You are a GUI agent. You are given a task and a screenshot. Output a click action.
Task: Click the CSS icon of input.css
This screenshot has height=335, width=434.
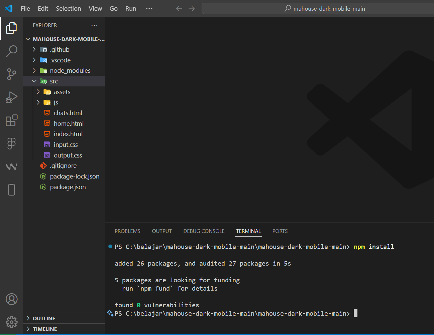click(47, 144)
